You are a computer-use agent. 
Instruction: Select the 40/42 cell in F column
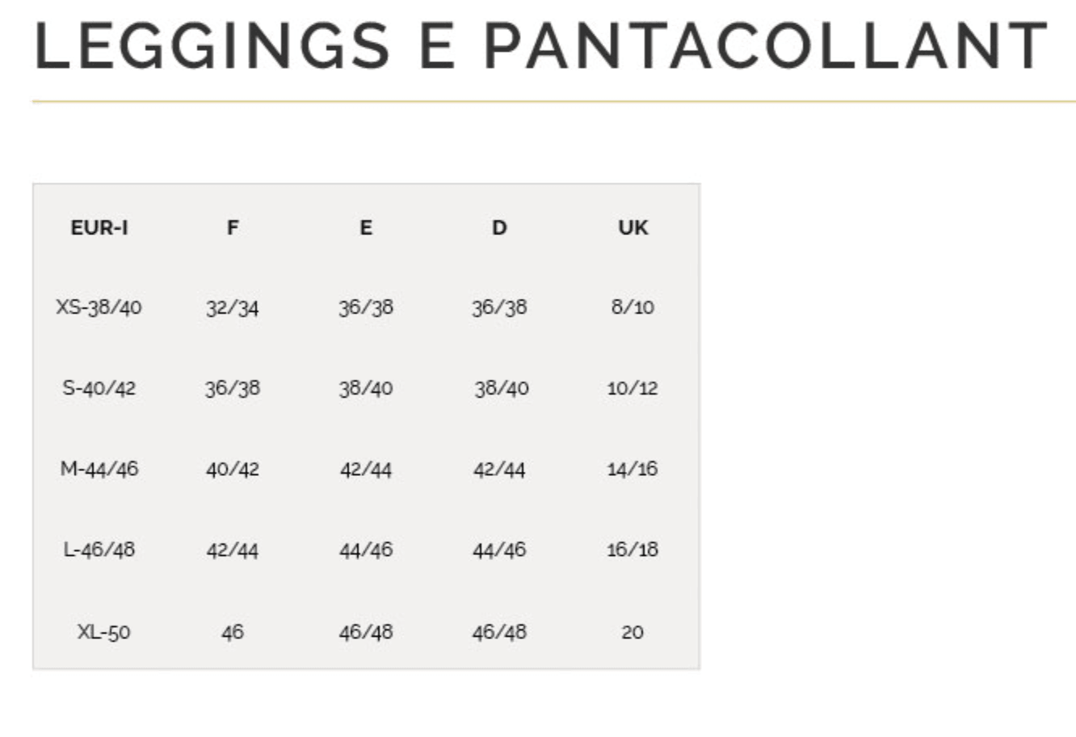233,469
